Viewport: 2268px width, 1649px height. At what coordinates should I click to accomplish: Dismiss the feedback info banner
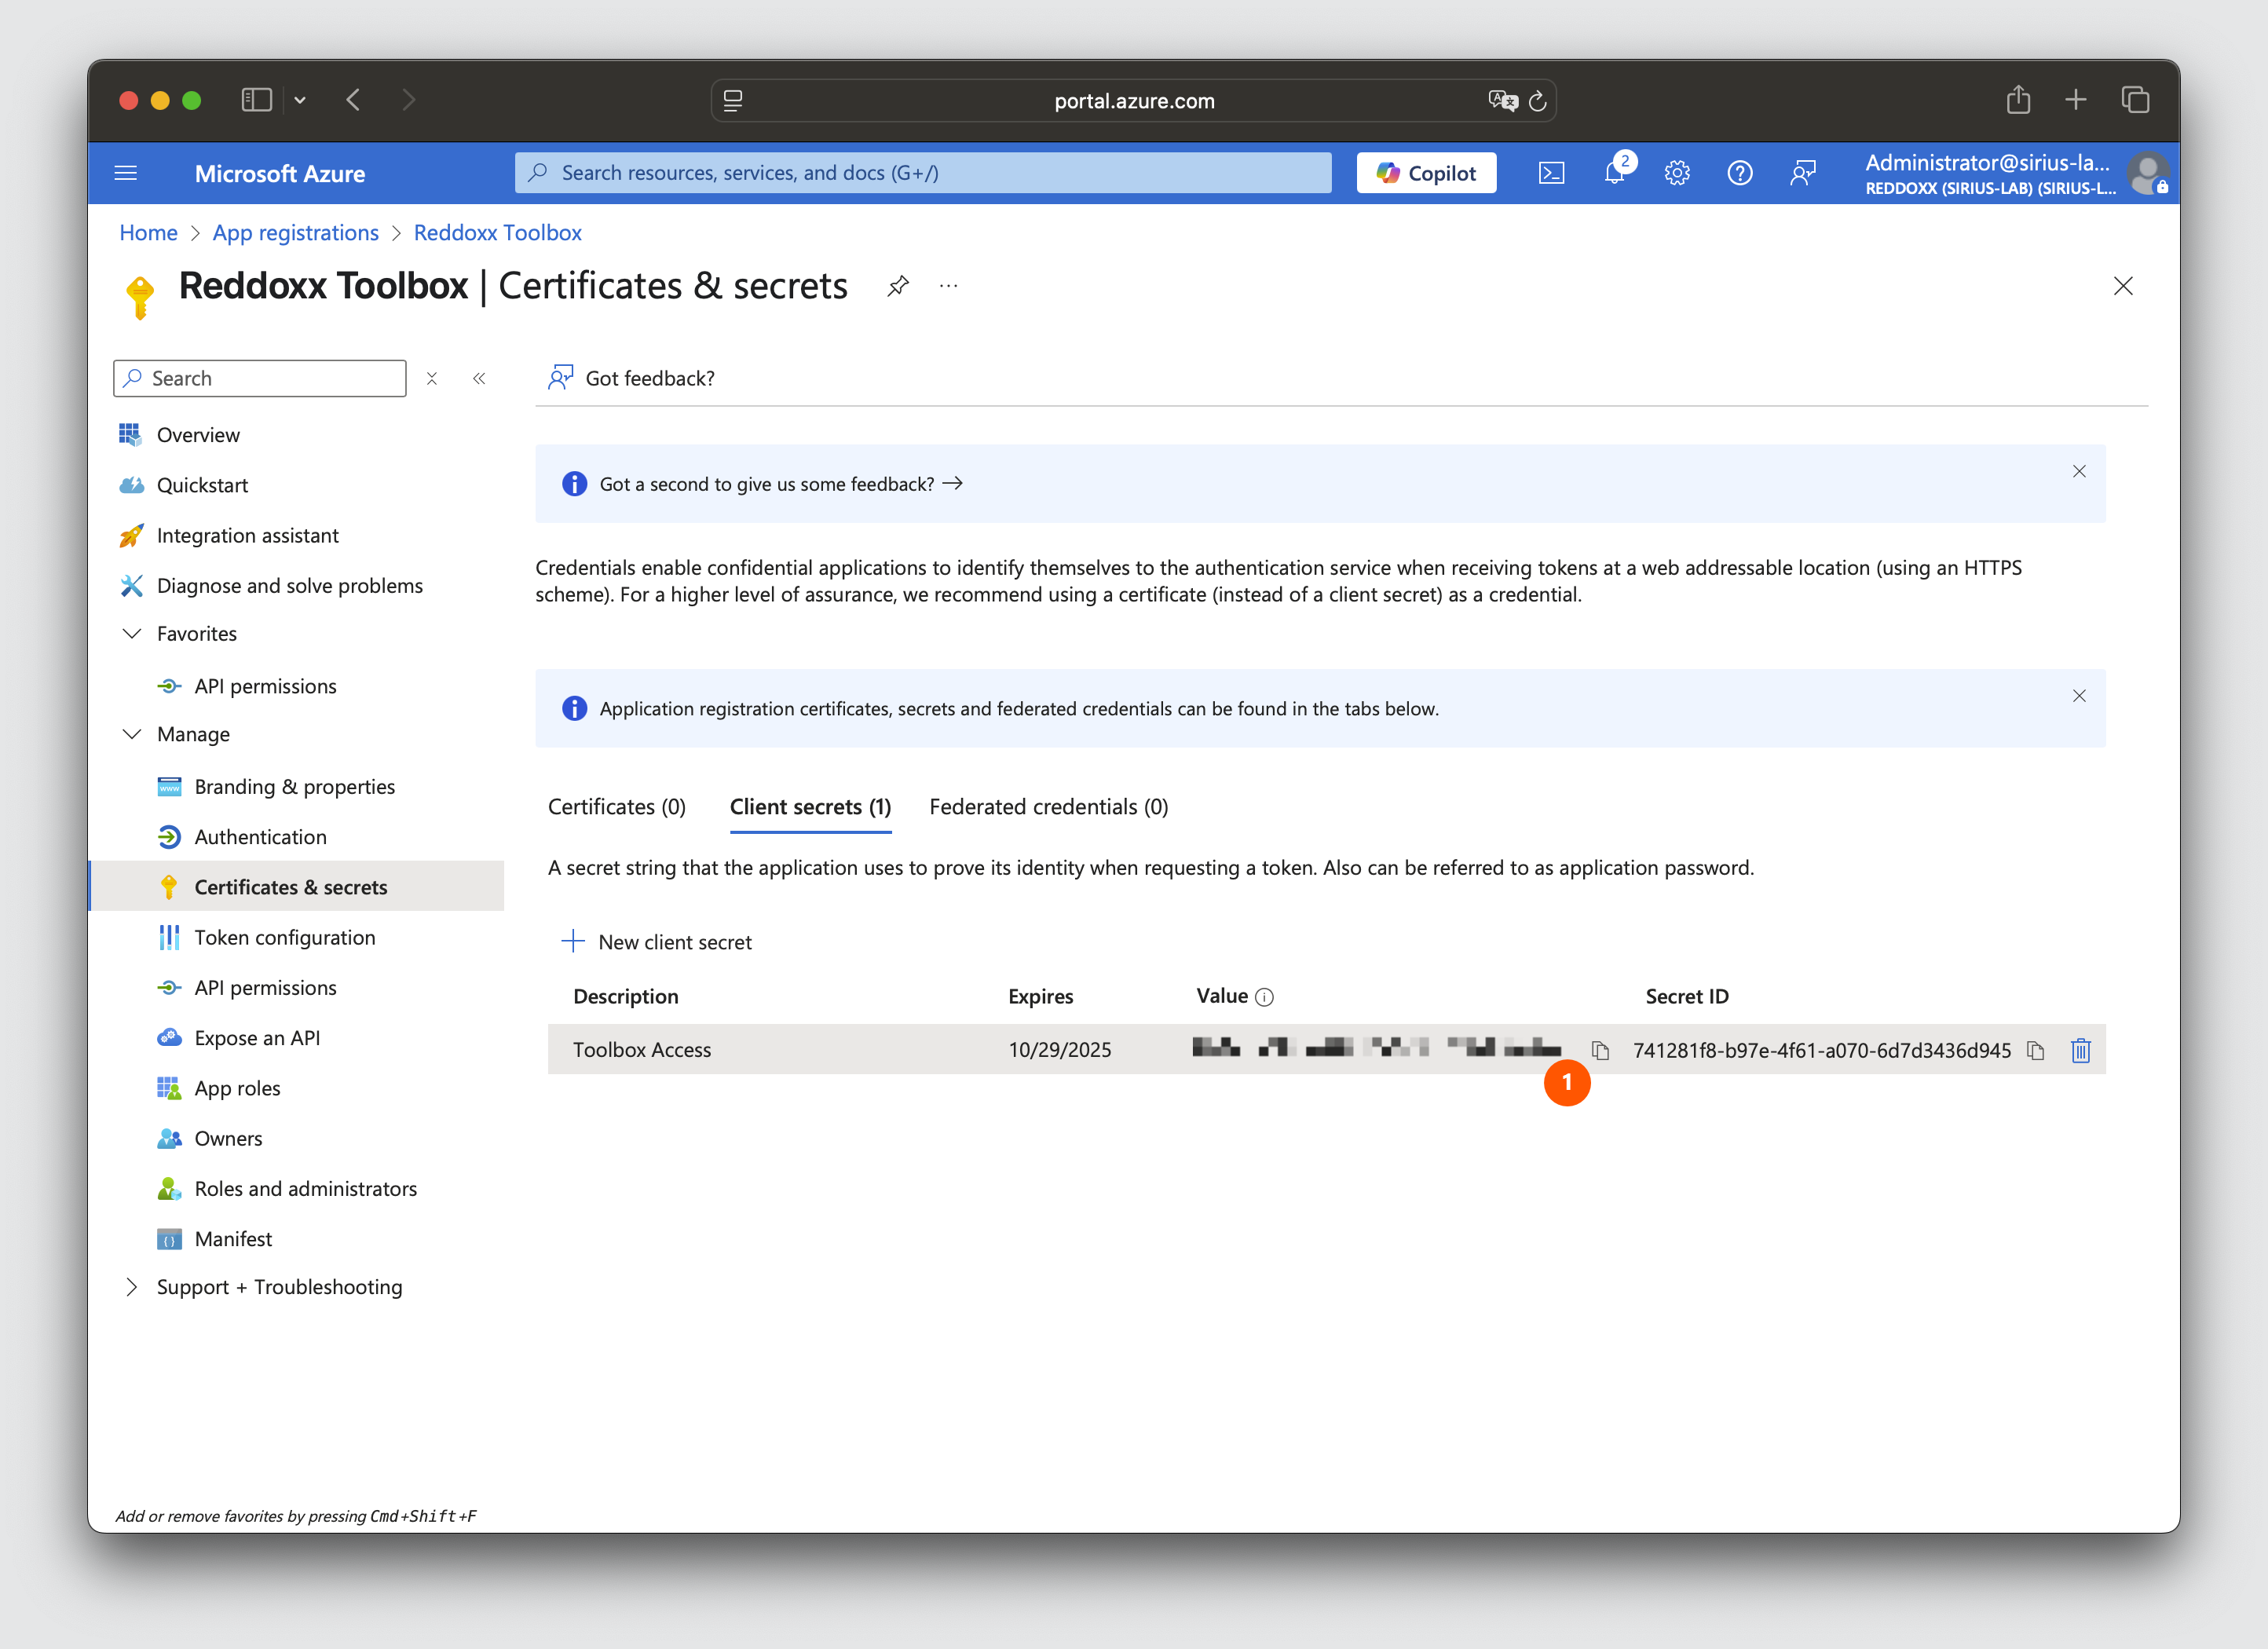pyautogui.click(x=2079, y=471)
